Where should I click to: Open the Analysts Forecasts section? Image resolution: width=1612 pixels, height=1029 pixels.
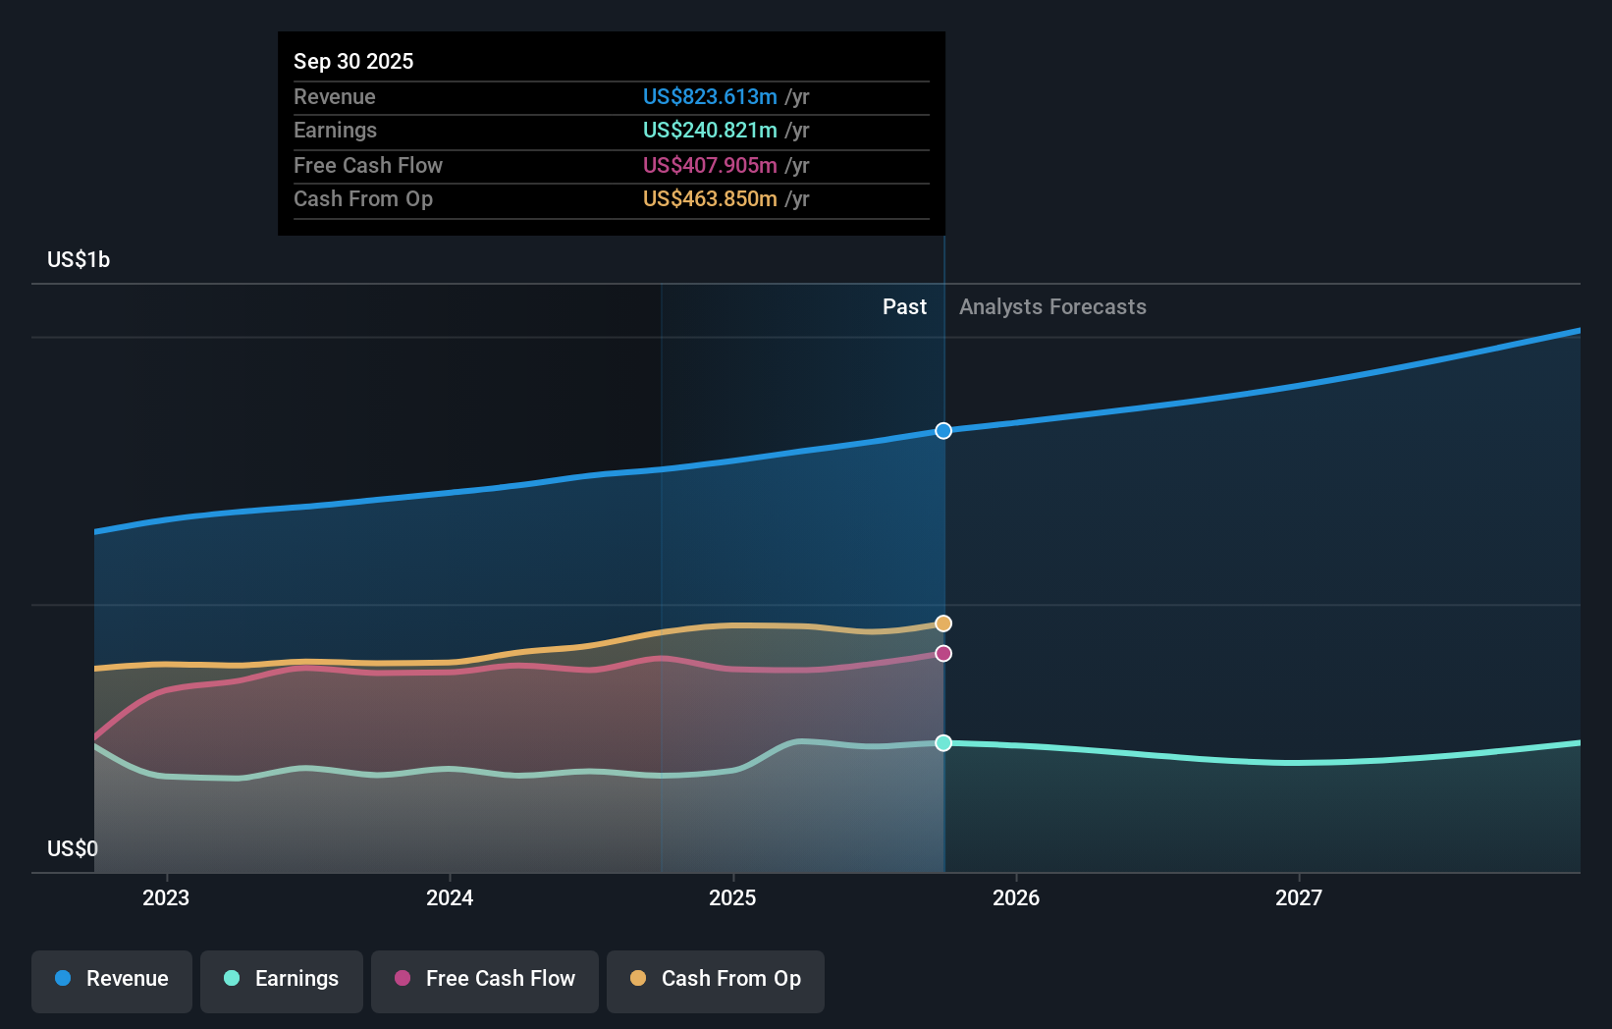(1052, 306)
